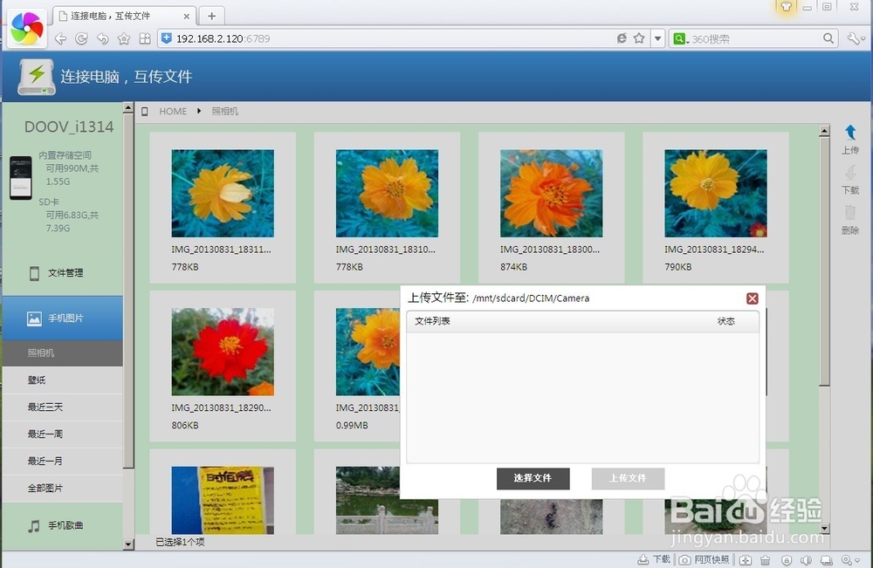873x568 pixels.
Task: Click status bar speaker icon
Action: click(x=806, y=560)
